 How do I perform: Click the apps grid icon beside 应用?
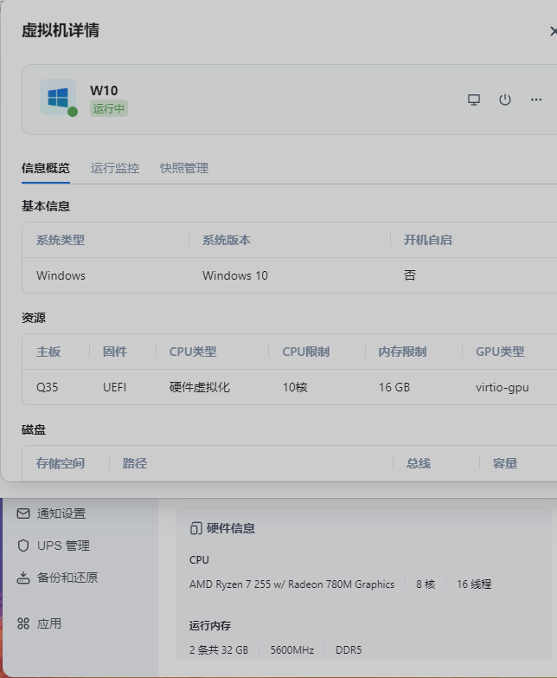click(x=23, y=623)
